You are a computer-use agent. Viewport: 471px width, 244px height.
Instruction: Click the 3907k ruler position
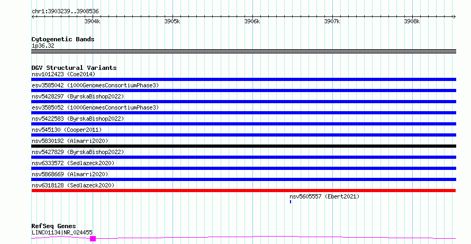click(x=332, y=21)
